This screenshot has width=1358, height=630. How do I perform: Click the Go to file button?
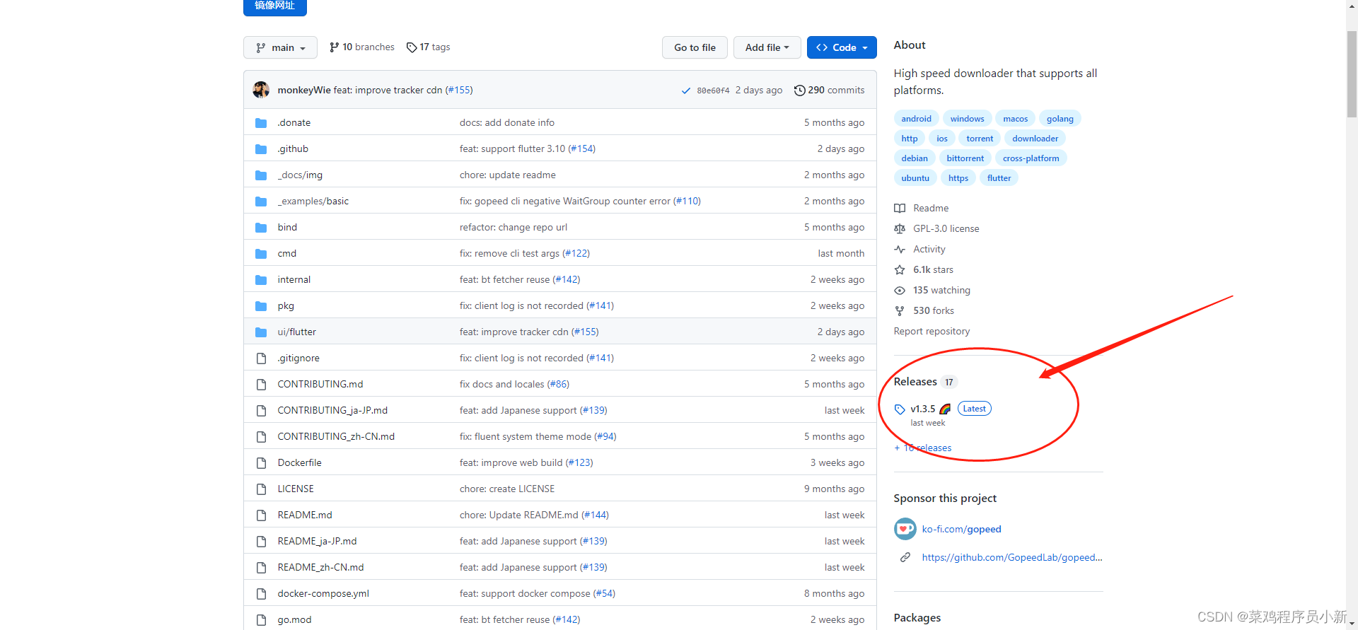pyautogui.click(x=695, y=47)
